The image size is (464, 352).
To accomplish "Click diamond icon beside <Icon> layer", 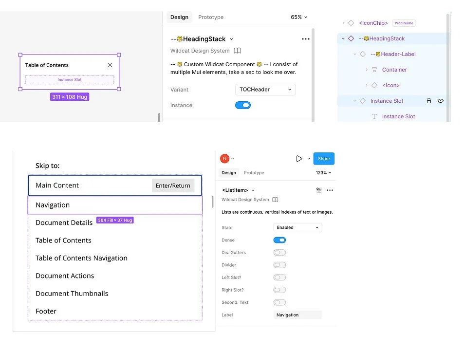I will pos(374,85).
